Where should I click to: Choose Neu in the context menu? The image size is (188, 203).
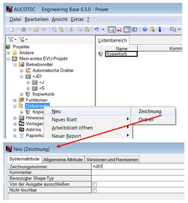pyautogui.click(x=87, y=111)
